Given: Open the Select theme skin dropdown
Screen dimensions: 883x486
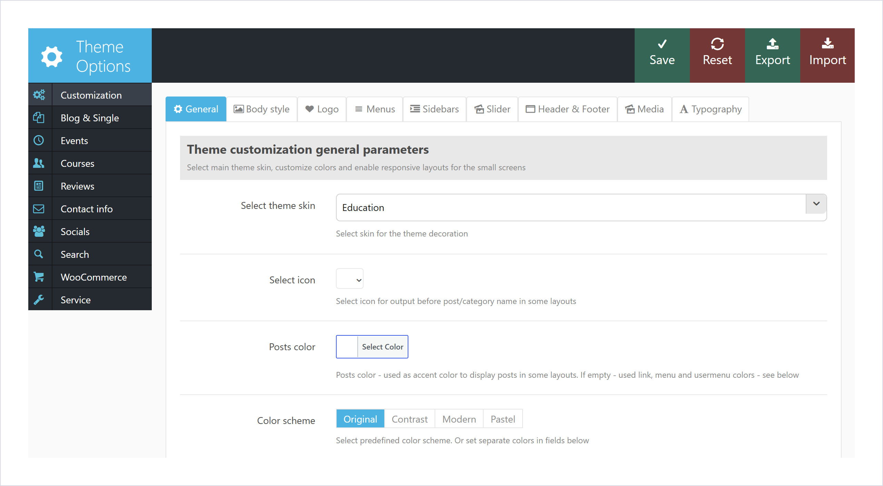Looking at the screenshot, I should (581, 207).
